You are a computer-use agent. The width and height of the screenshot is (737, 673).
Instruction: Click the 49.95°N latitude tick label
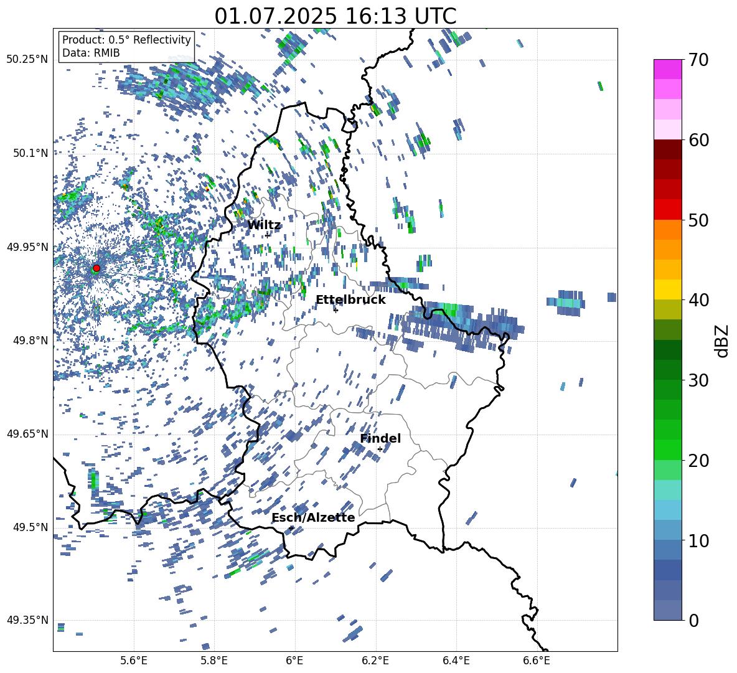(27, 247)
